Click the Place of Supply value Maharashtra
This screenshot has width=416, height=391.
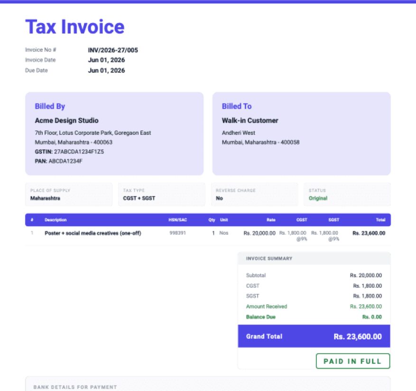pos(45,198)
